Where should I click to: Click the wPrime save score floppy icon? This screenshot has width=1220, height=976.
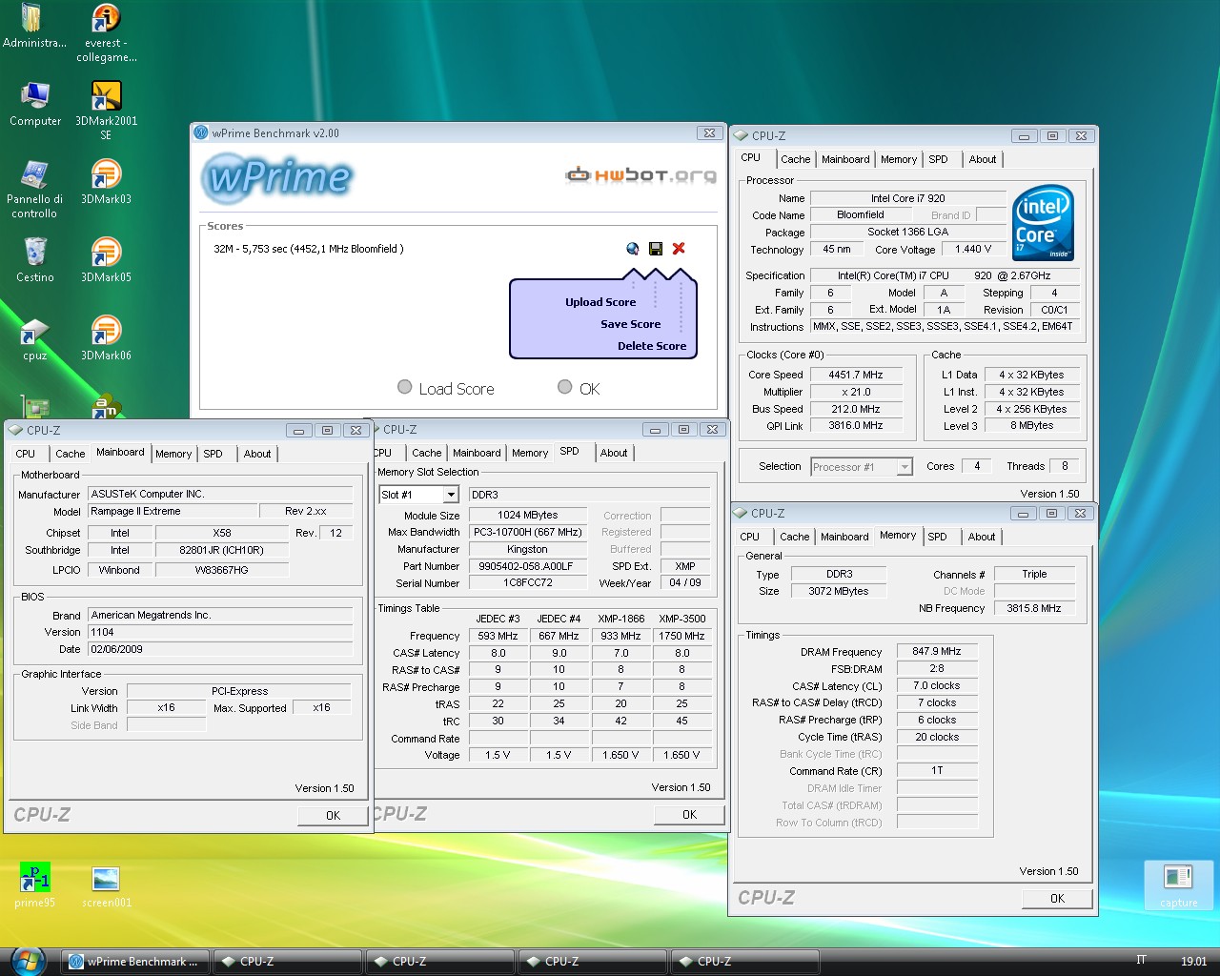[x=656, y=249]
